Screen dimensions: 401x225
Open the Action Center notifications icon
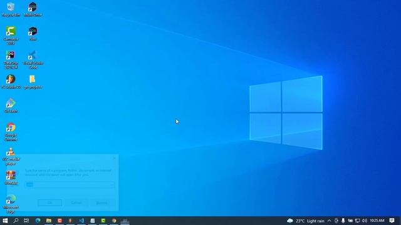392,221
